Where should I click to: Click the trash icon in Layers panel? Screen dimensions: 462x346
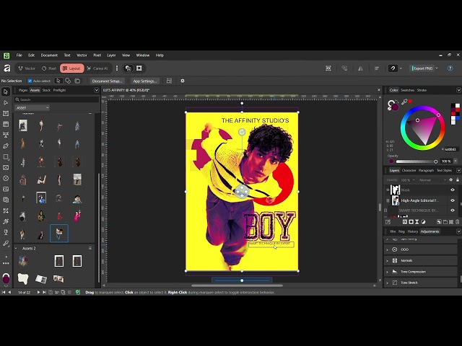click(457, 222)
